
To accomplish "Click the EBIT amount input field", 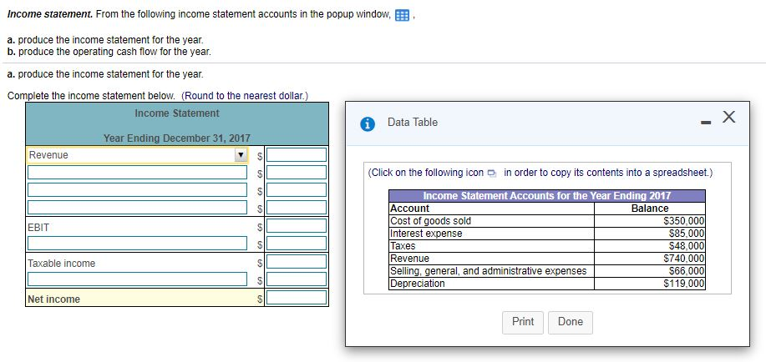I will tap(297, 225).
